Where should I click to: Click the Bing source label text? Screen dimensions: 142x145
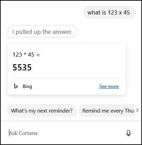pos(27,86)
